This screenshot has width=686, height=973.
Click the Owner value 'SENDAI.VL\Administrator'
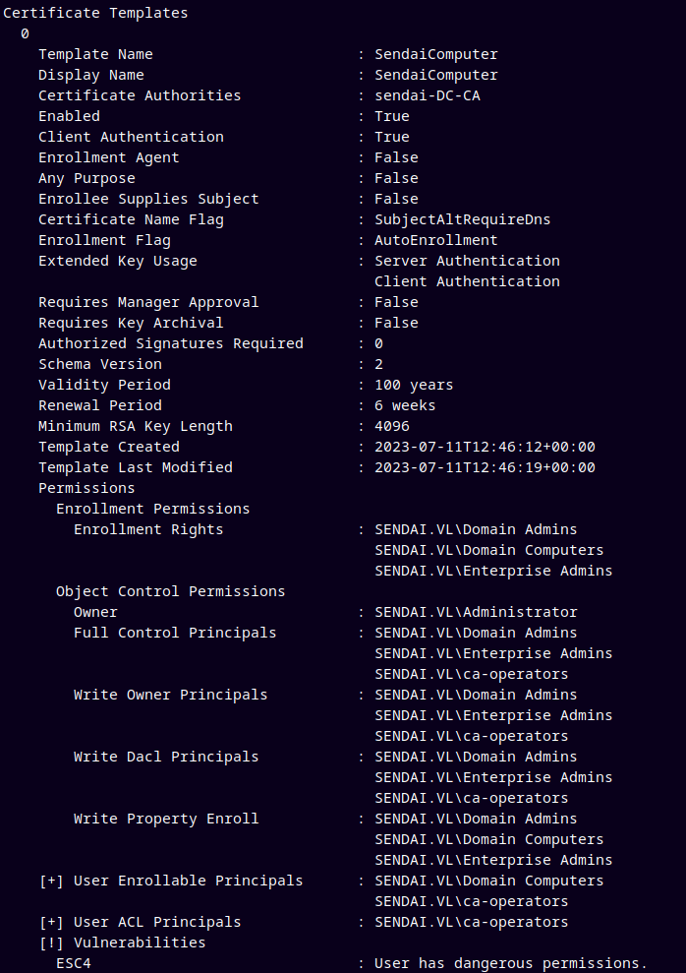click(x=476, y=612)
